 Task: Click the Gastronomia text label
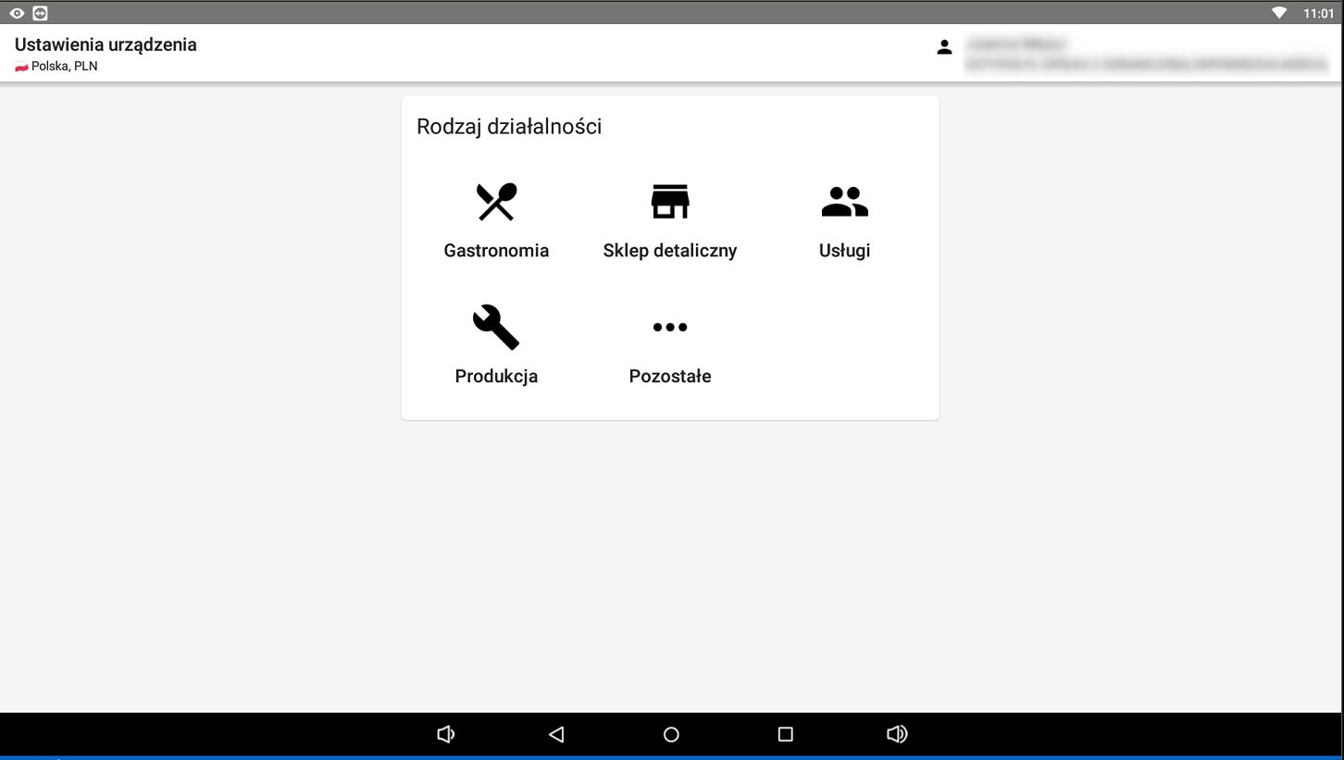[496, 251]
